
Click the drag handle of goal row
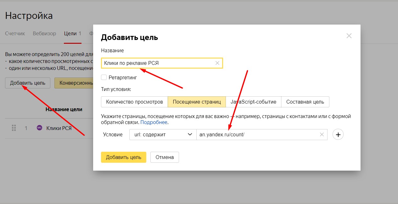click(14, 128)
